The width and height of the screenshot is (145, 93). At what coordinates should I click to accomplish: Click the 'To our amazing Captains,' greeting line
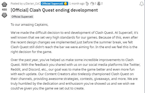tap(29, 25)
